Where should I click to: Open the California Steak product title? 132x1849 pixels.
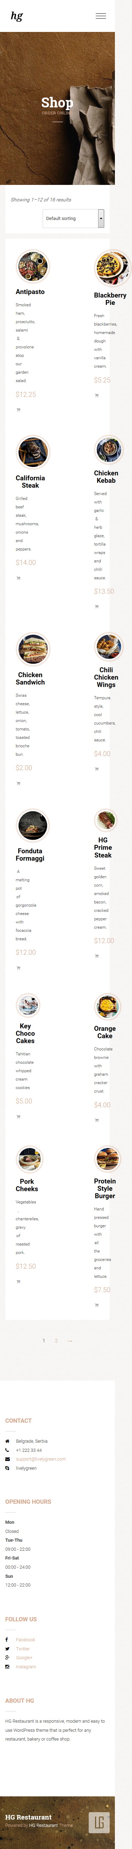pyautogui.click(x=30, y=482)
